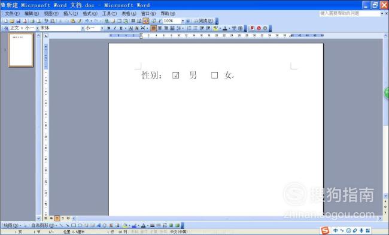Screen dimensions: 389x235
Task: Check the box before 男
Action: [x=175, y=75]
